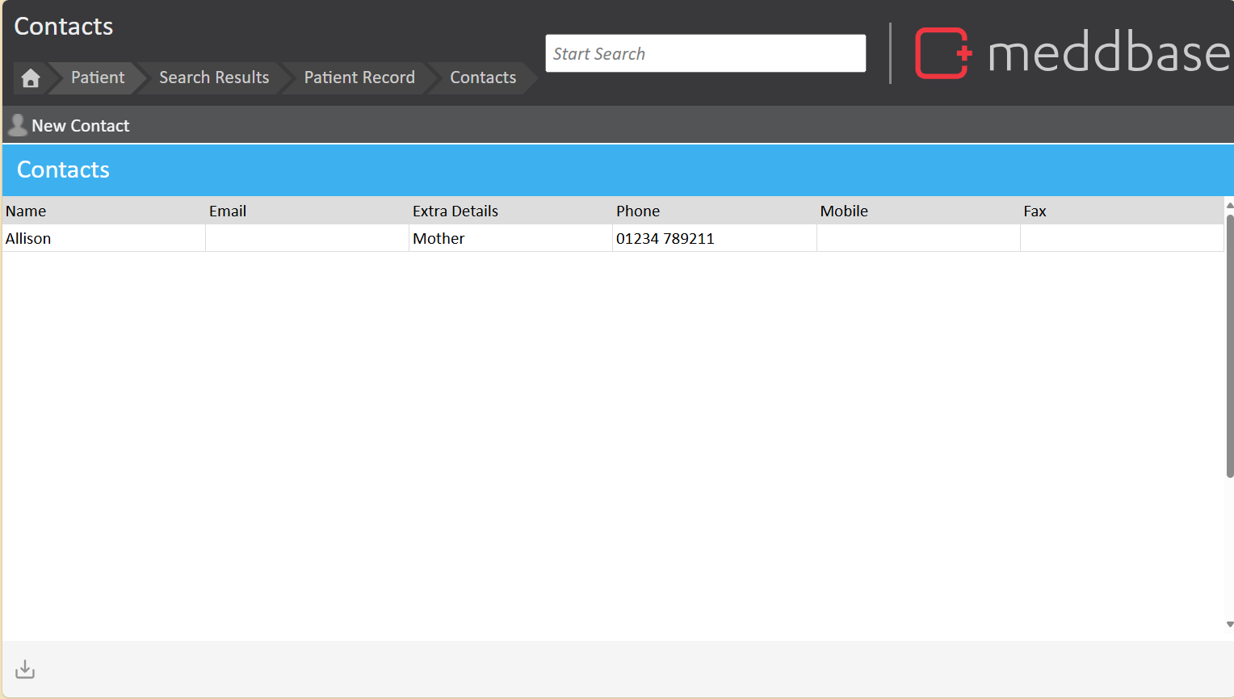Screen dimensions: 1234x699
Task: Focus the Start Search input field
Action: [x=705, y=53]
